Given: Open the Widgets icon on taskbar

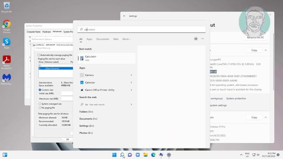Looking at the screenshot, I should click(5, 155).
